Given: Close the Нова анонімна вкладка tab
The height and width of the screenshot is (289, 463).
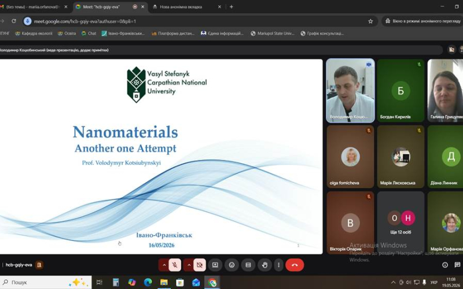Looking at the screenshot, I should point(219,7).
